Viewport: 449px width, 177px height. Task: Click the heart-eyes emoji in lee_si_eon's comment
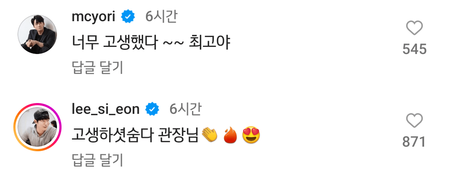point(251,135)
